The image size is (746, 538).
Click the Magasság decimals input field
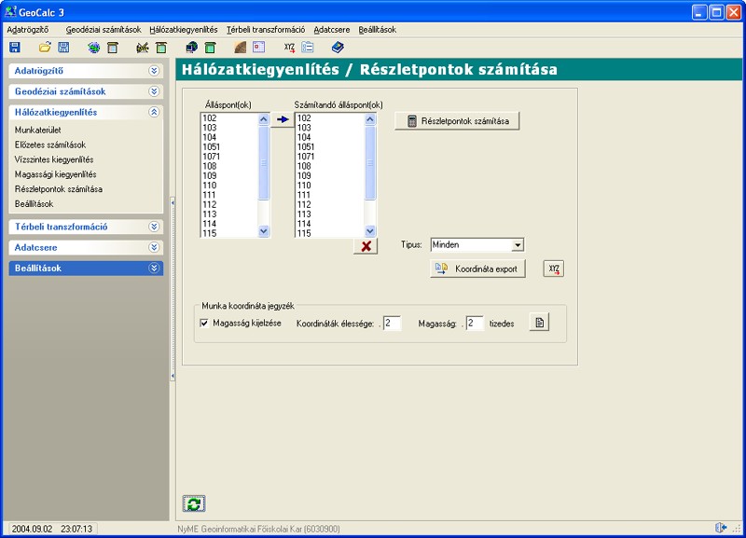[475, 323]
